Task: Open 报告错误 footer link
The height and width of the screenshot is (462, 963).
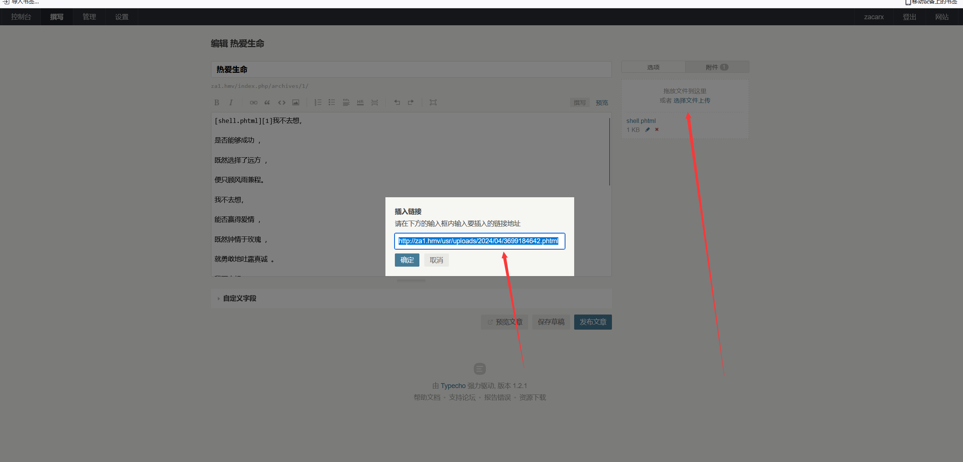Action: click(498, 398)
